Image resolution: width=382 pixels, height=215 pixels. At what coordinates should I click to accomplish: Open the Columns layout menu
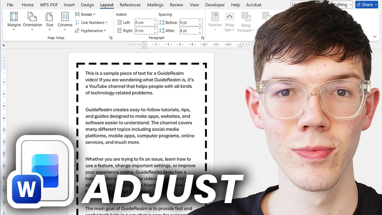pyautogui.click(x=65, y=21)
